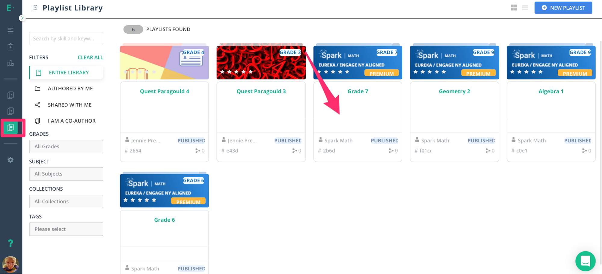The width and height of the screenshot is (602, 274).
Task: Open the Grade 7 playlist title
Action: [358, 91]
